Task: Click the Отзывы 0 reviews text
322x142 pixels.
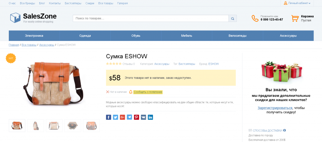Action: pyautogui.click(x=129, y=64)
